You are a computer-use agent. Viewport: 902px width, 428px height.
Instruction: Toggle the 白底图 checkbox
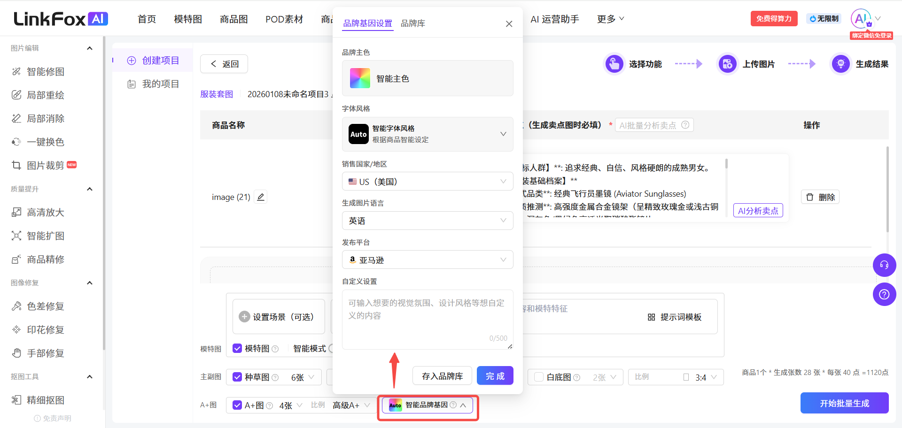(539, 377)
